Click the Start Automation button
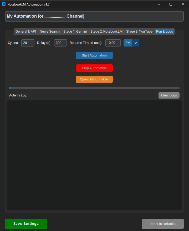The height and width of the screenshot is (231, 189). pyautogui.click(x=94, y=55)
